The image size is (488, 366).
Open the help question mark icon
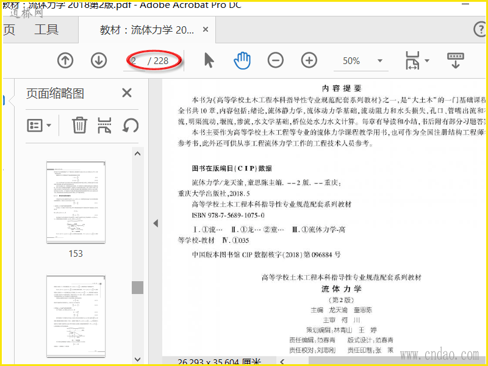click(479, 29)
